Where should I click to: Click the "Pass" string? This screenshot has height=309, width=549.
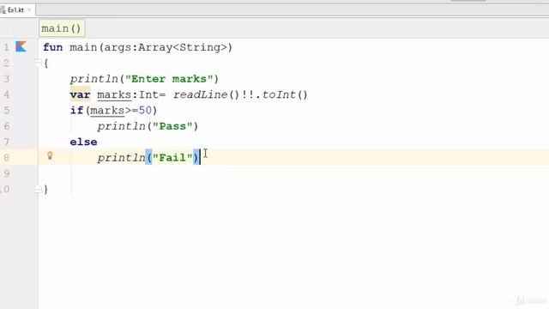pyautogui.click(x=172, y=126)
